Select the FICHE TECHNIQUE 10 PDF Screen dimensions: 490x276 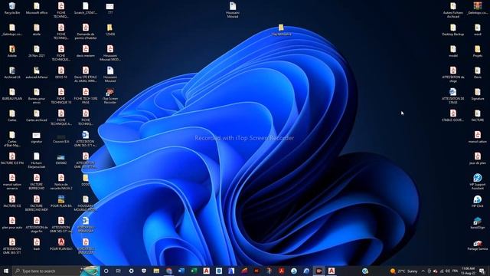click(x=61, y=96)
